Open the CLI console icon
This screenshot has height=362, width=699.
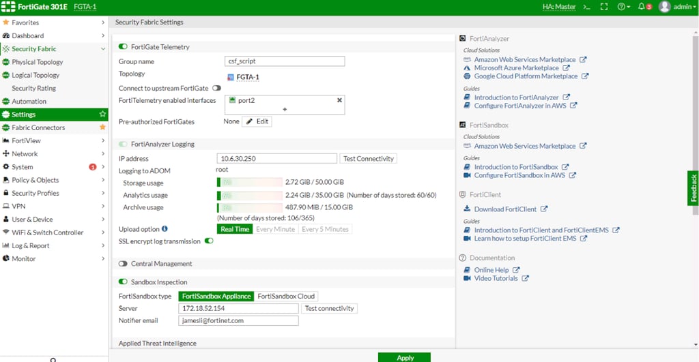[586, 7]
